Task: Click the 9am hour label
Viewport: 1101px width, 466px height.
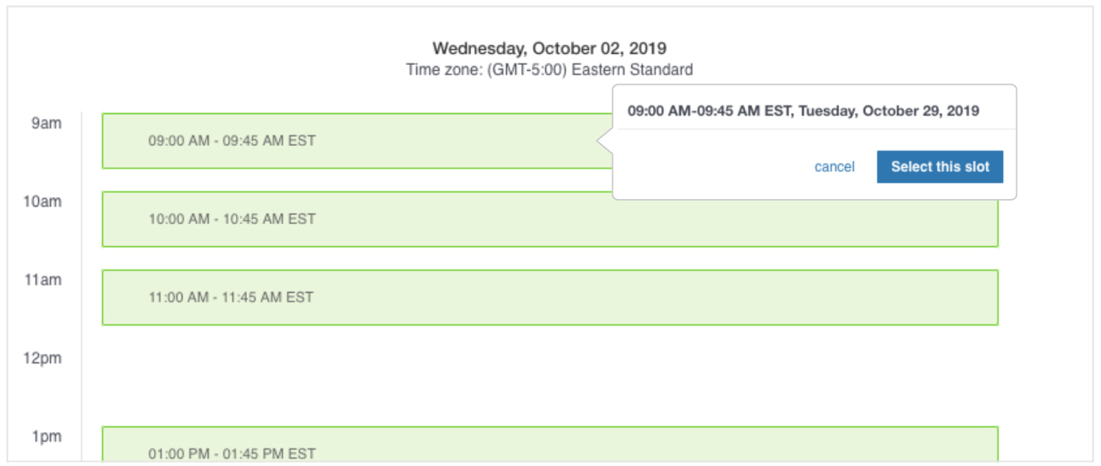Action: (x=46, y=123)
